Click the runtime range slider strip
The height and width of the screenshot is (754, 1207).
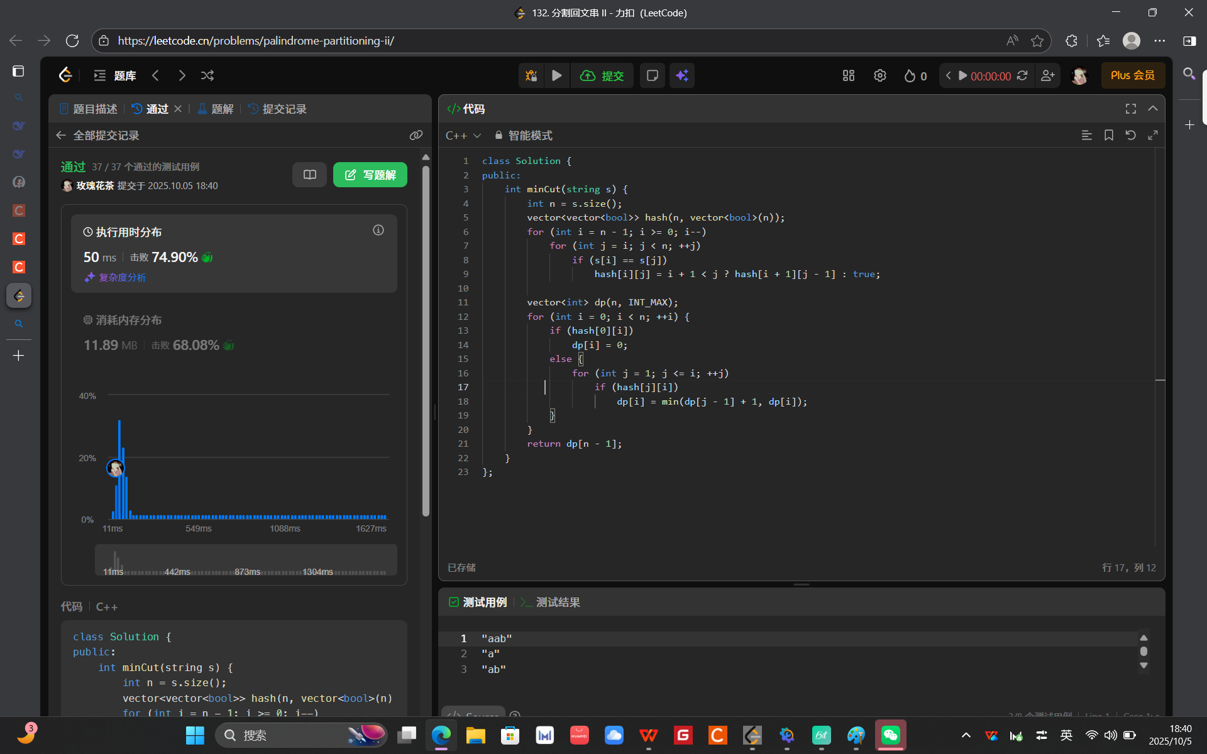[x=245, y=560]
